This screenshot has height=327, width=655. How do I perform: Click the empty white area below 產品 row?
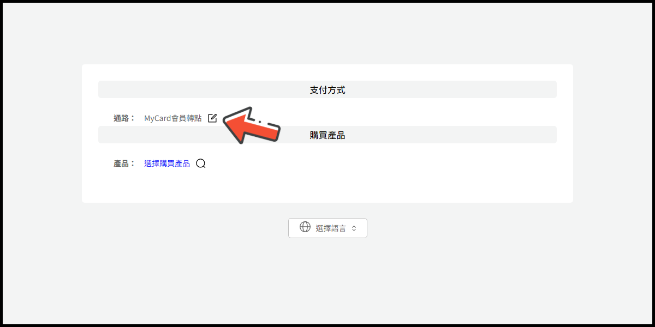click(x=327, y=188)
